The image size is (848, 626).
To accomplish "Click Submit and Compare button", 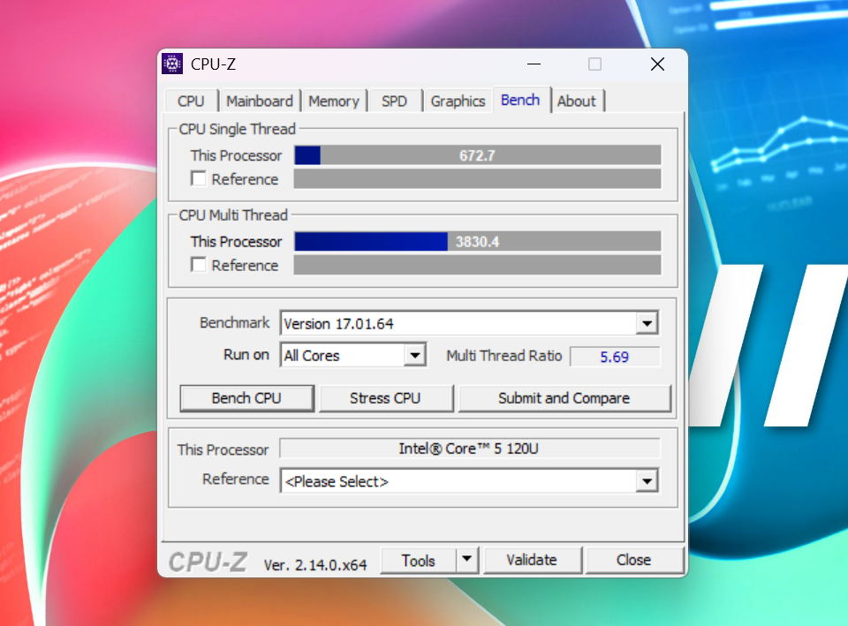I will point(564,398).
